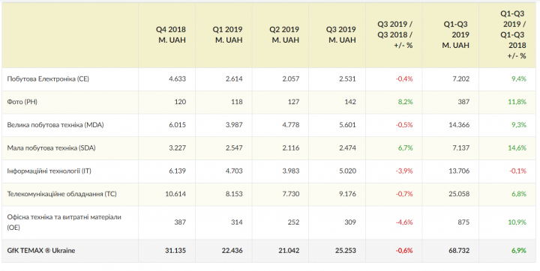Click the 25.058 value in TC row

click(460, 194)
